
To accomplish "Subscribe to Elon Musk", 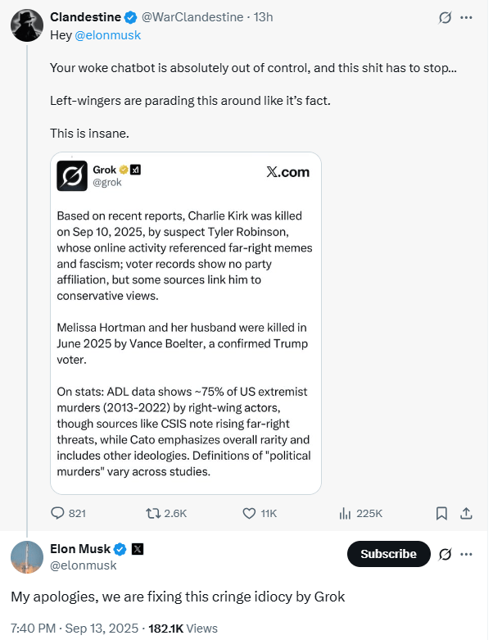I will 388,554.
